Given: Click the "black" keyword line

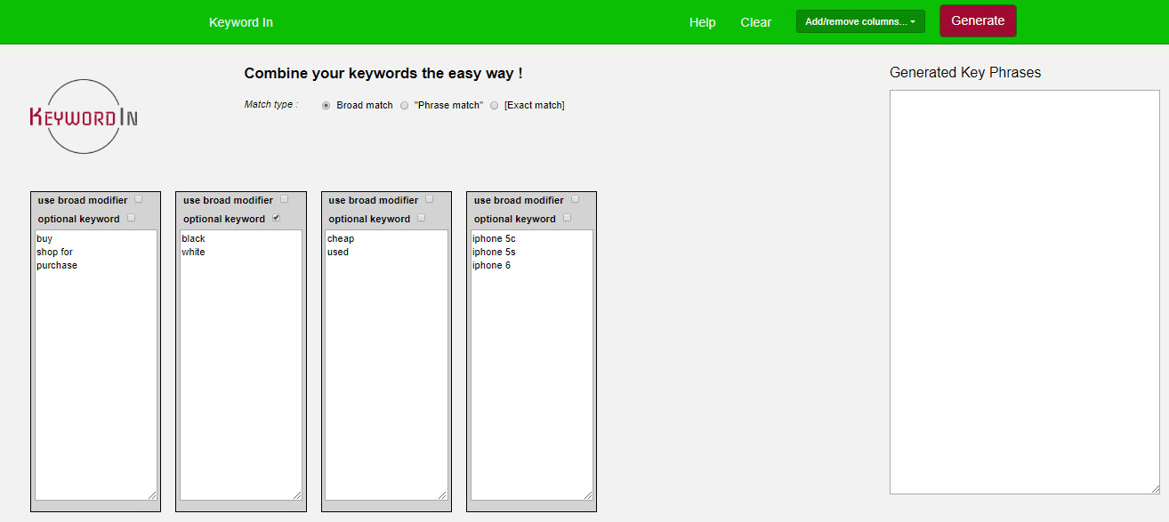Looking at the screenshot, I should (x=193, y=239).
